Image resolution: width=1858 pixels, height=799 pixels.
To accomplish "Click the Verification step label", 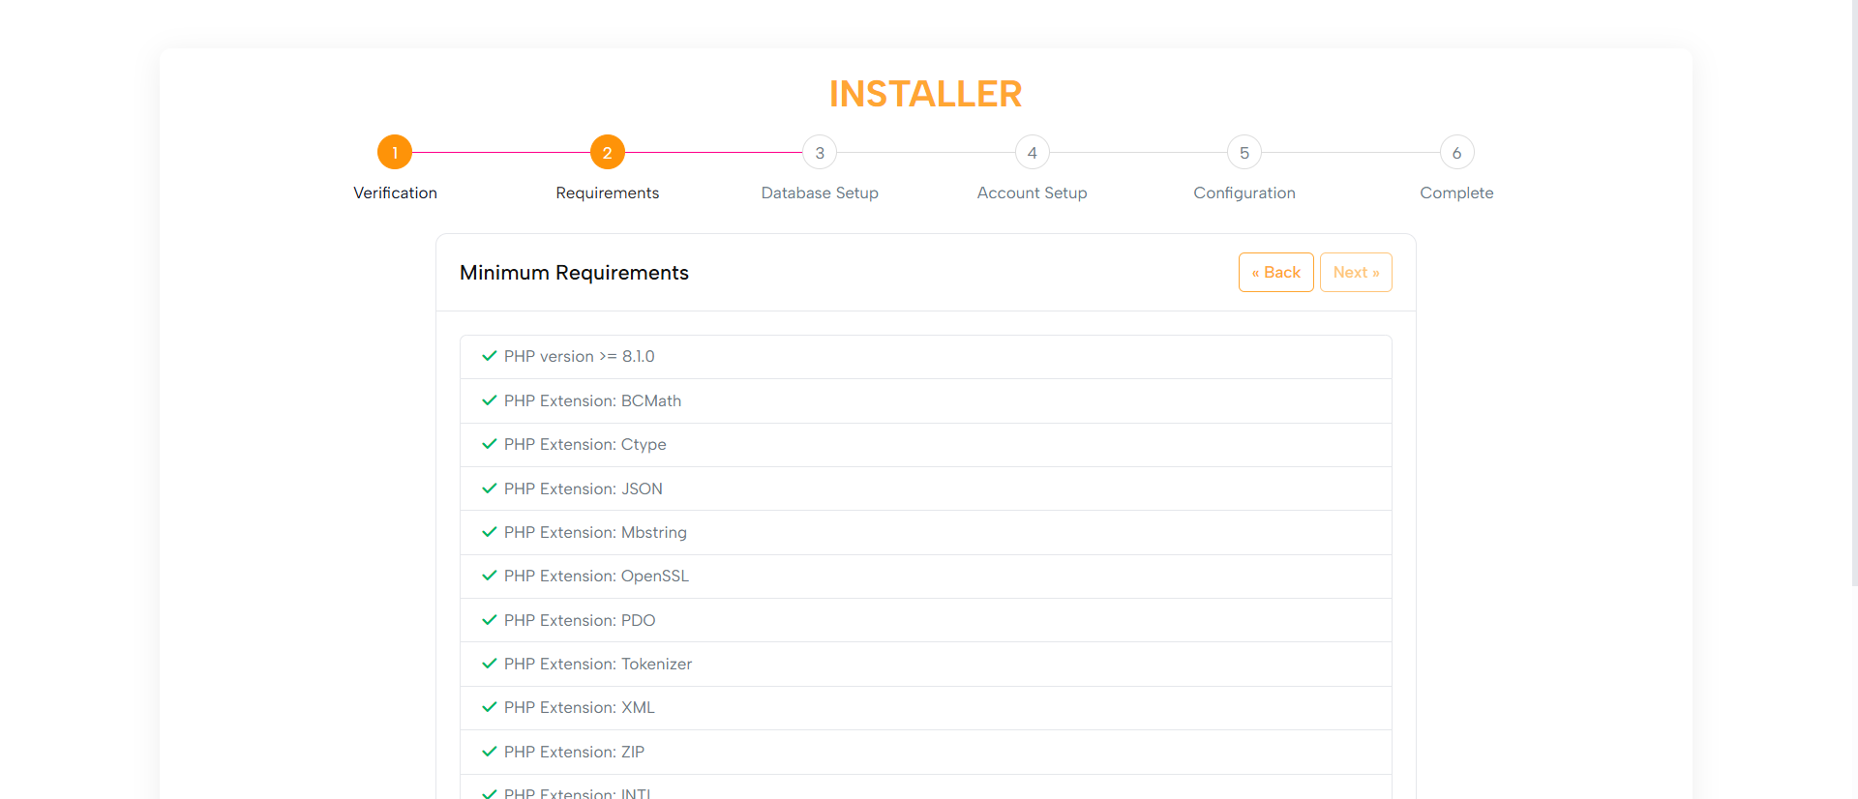I will (x=395, y=192).
